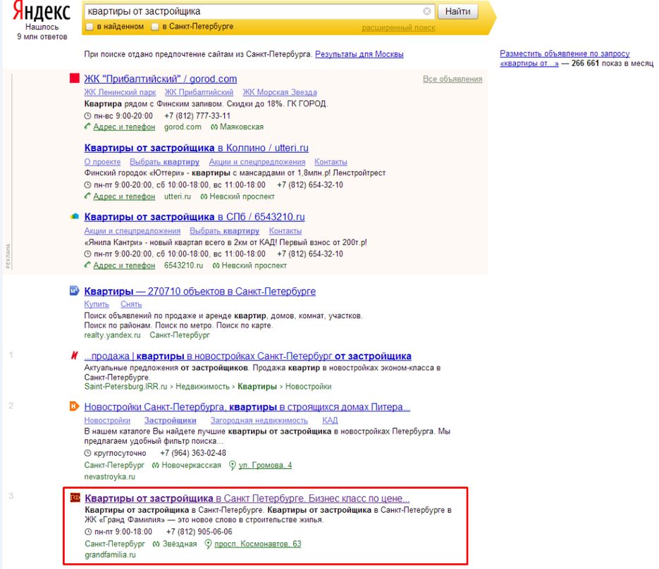Click the phone icon in the utteri.ru ad
This screenshot has width=659, height=569.
(x=87, y=196)
